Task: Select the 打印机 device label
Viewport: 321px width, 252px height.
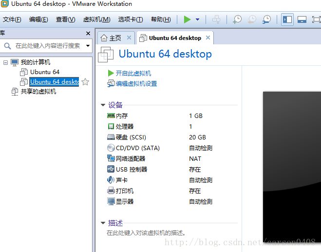Action: point(125,191)
